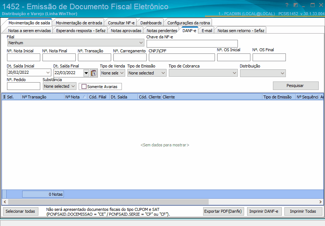Click the help question mark icon
This screenshot has width=325, height=226.
click(x=287, y=5)
